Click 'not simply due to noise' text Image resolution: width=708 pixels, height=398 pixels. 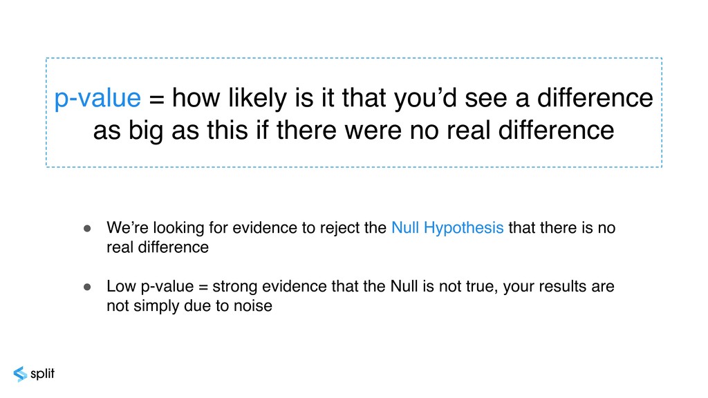(x=189, y=306)
